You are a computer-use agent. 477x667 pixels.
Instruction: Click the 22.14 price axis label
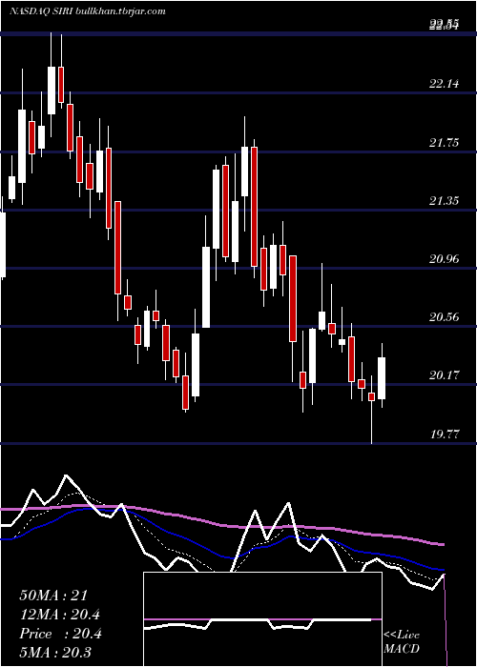coord(445,84)
